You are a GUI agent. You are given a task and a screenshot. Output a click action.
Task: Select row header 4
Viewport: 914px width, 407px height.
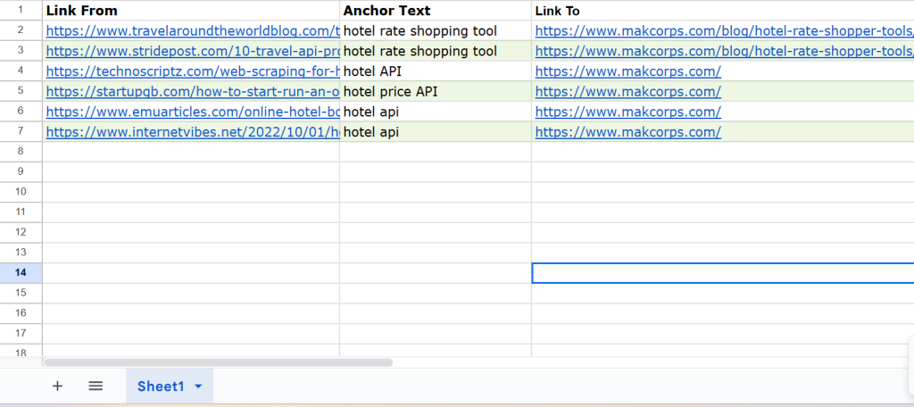21,71
